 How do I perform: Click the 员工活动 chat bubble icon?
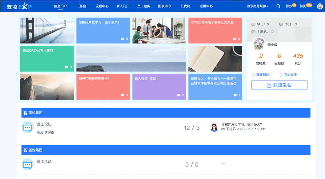[27, 164]
